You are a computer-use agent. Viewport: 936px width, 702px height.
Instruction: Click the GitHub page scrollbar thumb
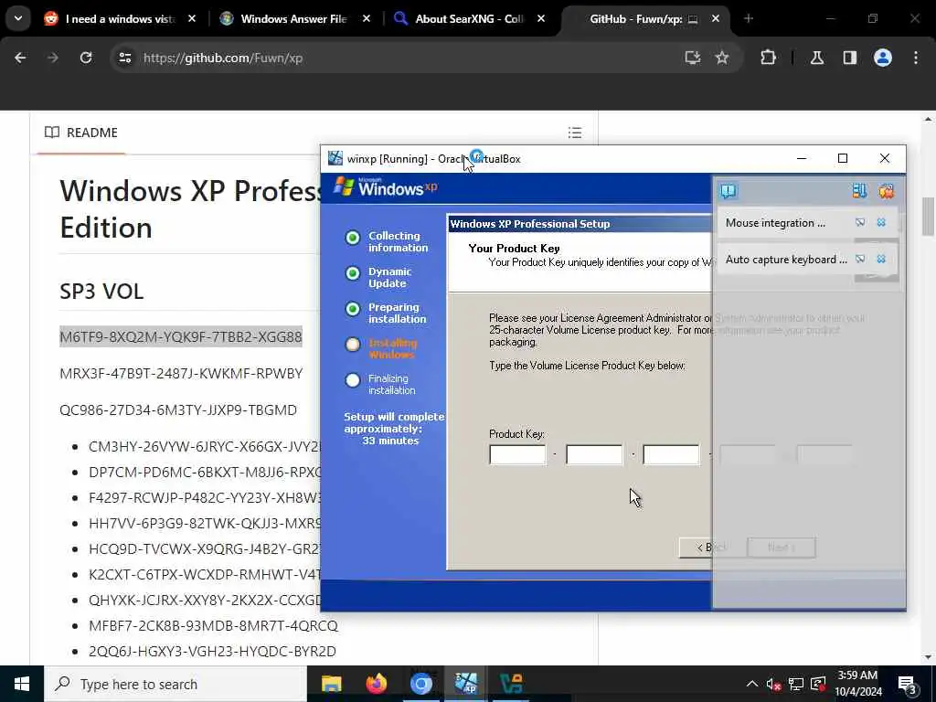[928, 216]
